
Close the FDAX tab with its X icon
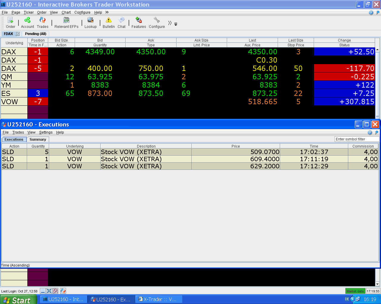[x=18, y=34]
